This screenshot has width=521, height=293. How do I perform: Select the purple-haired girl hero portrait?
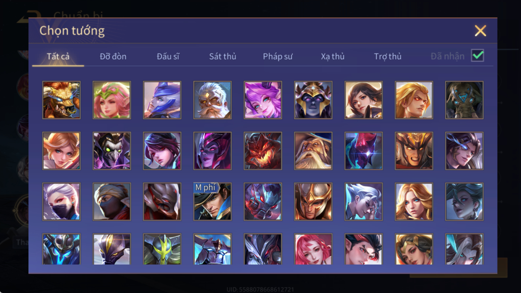tap(263, 100)
